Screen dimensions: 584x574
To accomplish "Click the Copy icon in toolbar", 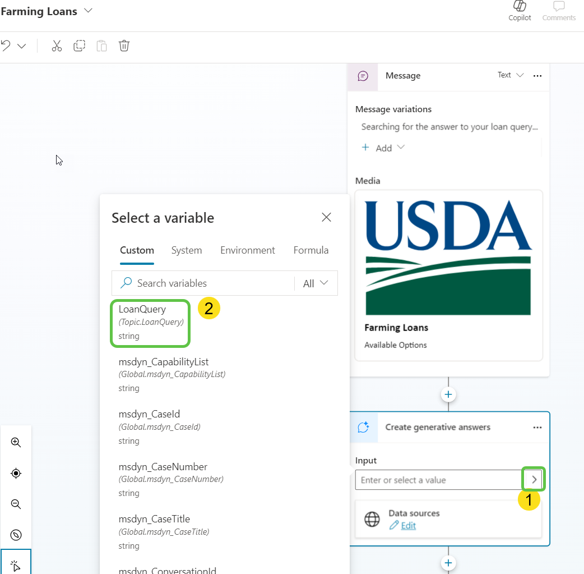I will [x=79, y=46].
